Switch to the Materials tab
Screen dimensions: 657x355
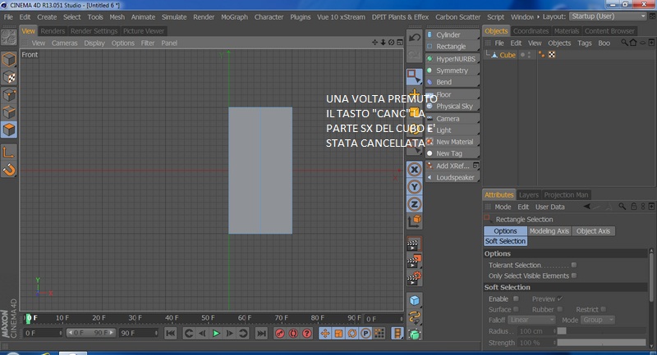point(566,31)
